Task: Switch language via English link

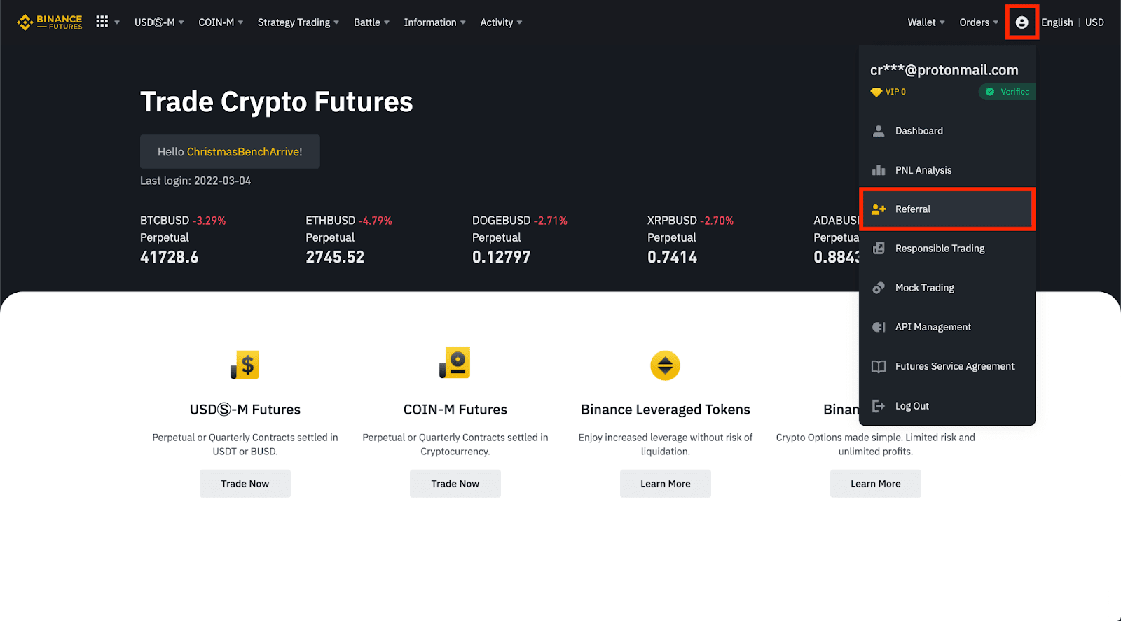Action: pos(1057,22)
